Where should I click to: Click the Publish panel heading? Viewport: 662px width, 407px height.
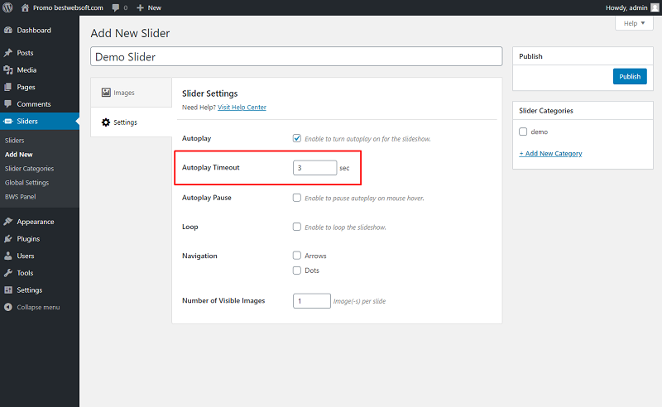pos(530,56)
